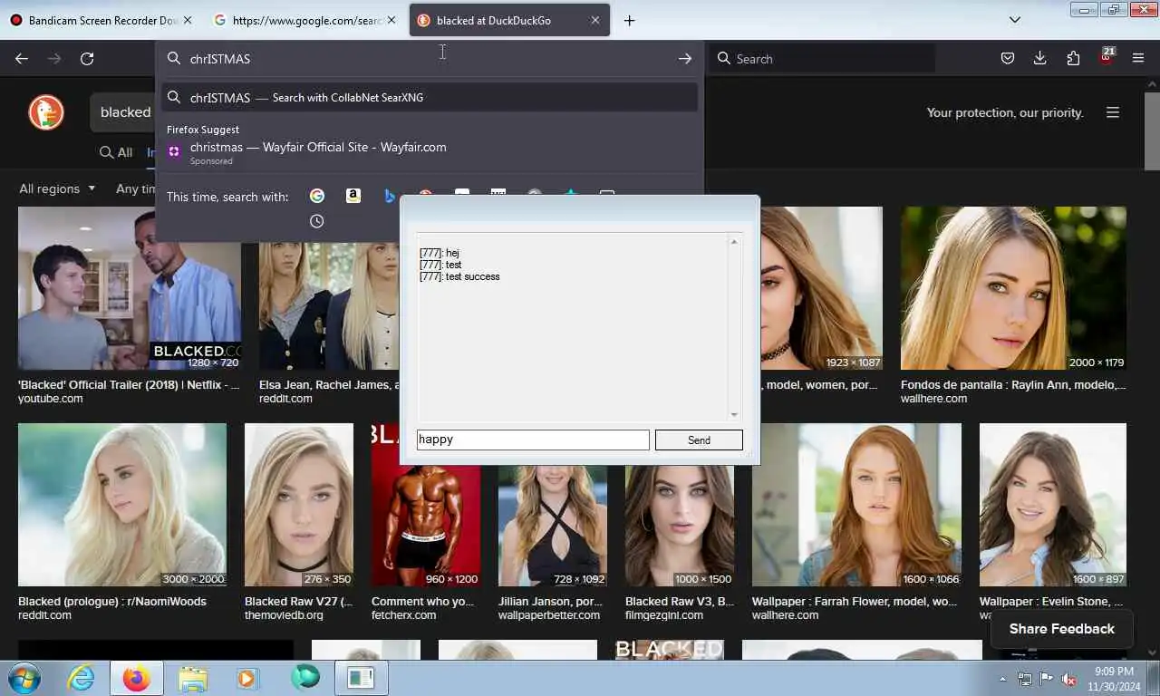The width and height of the screenshot is (1160, 696).
Task: Click the Share Feedback button
Action: 1062,628
